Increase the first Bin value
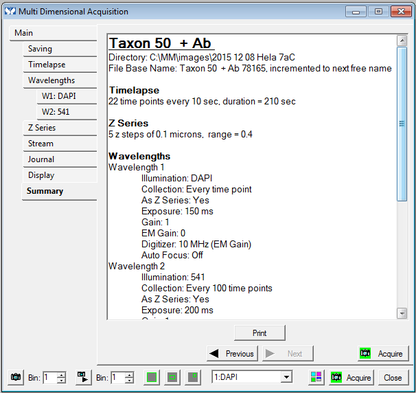 click(x=62, y=375)
